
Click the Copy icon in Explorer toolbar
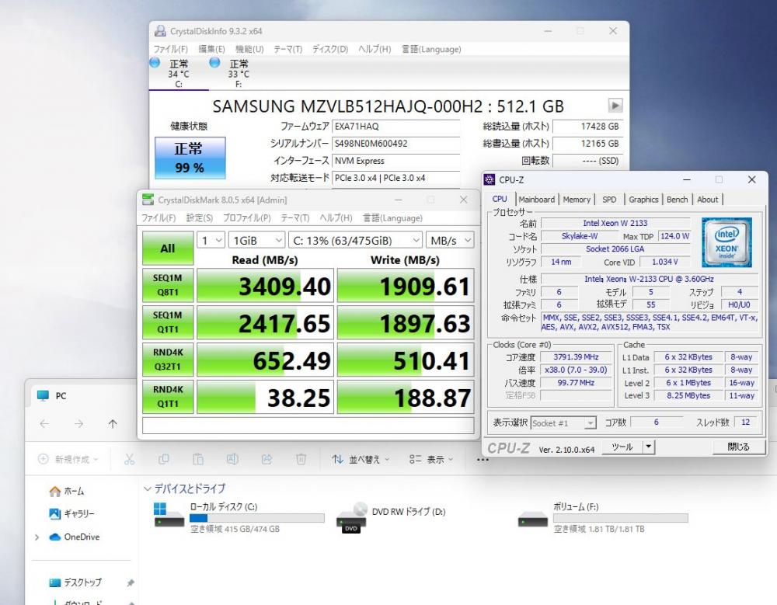pyautogui.click(x=163, y=459)
